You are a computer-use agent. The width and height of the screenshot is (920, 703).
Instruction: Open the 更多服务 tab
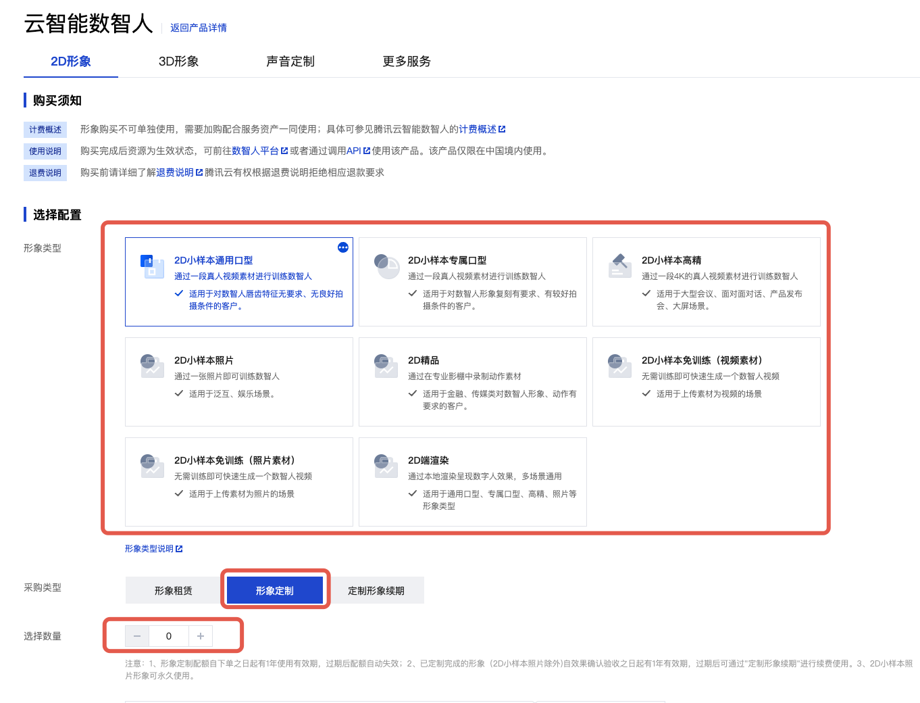point(407,62)
